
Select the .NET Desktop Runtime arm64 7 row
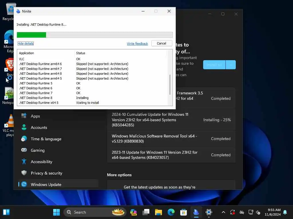coord(92,69)
